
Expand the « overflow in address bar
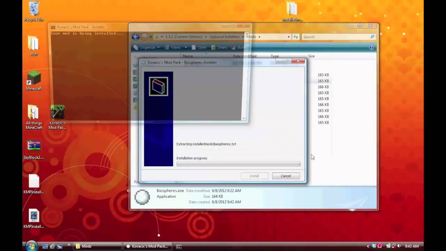coord(162,37)
